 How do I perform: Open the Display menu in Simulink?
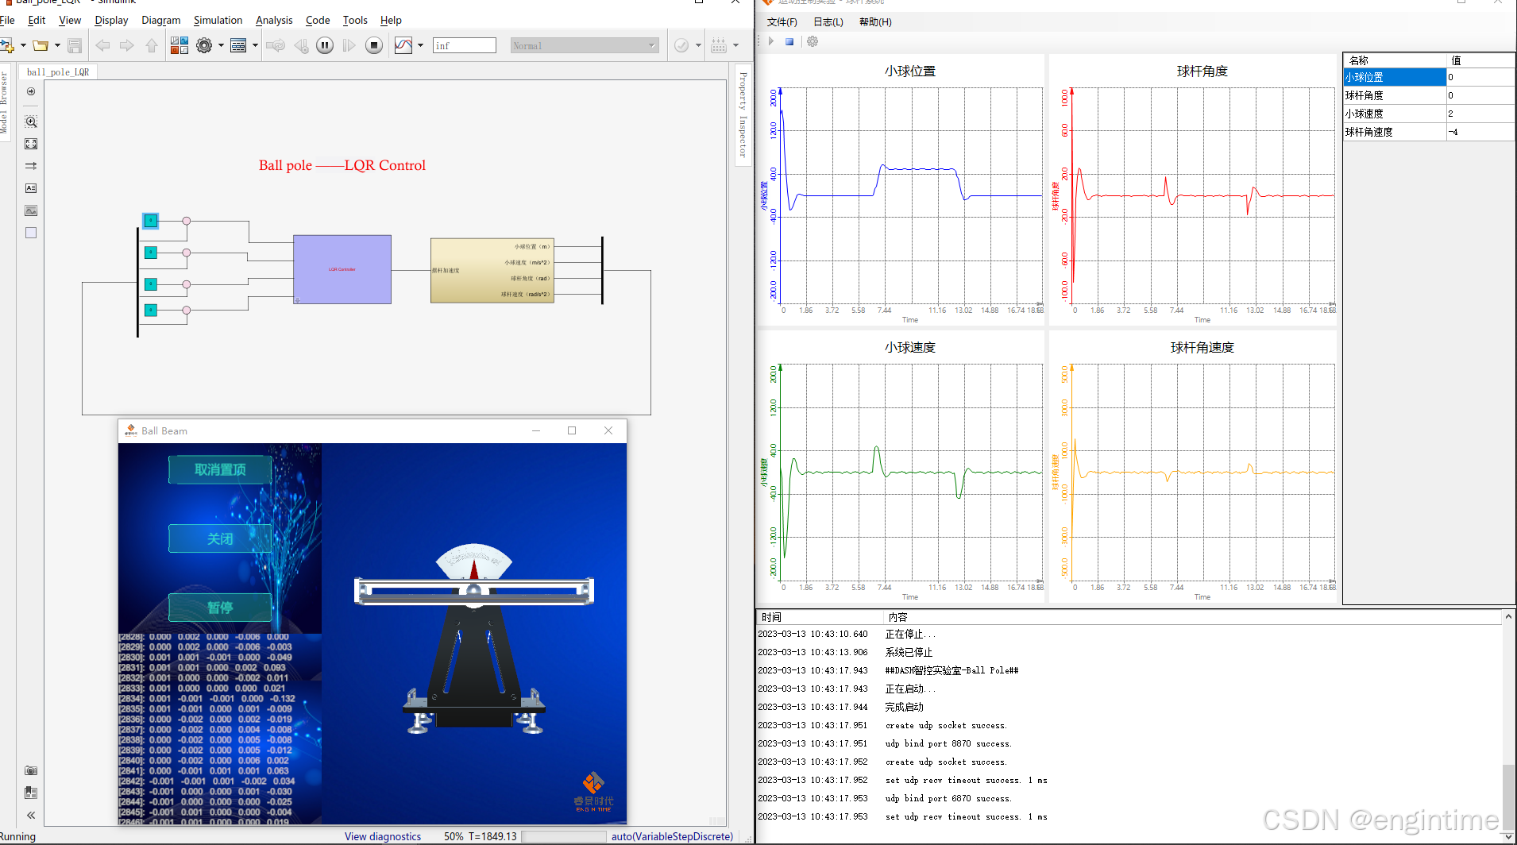111,20
